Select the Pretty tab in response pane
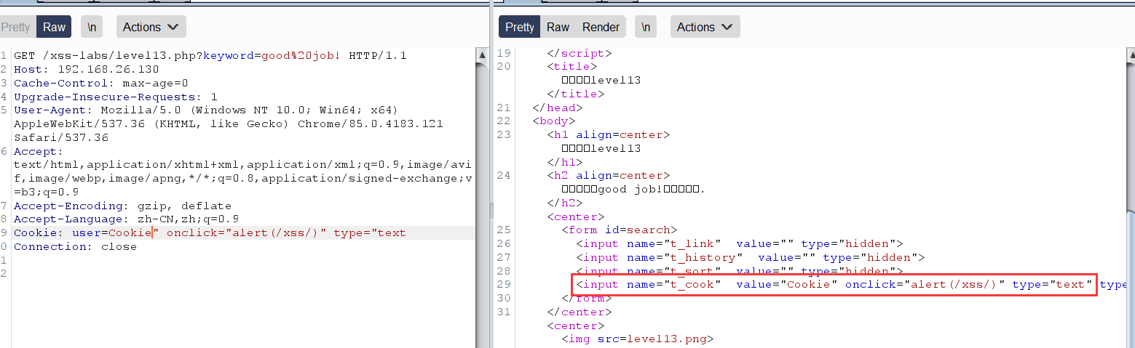This screenshot has width=1135, height=348. [520, 27]
